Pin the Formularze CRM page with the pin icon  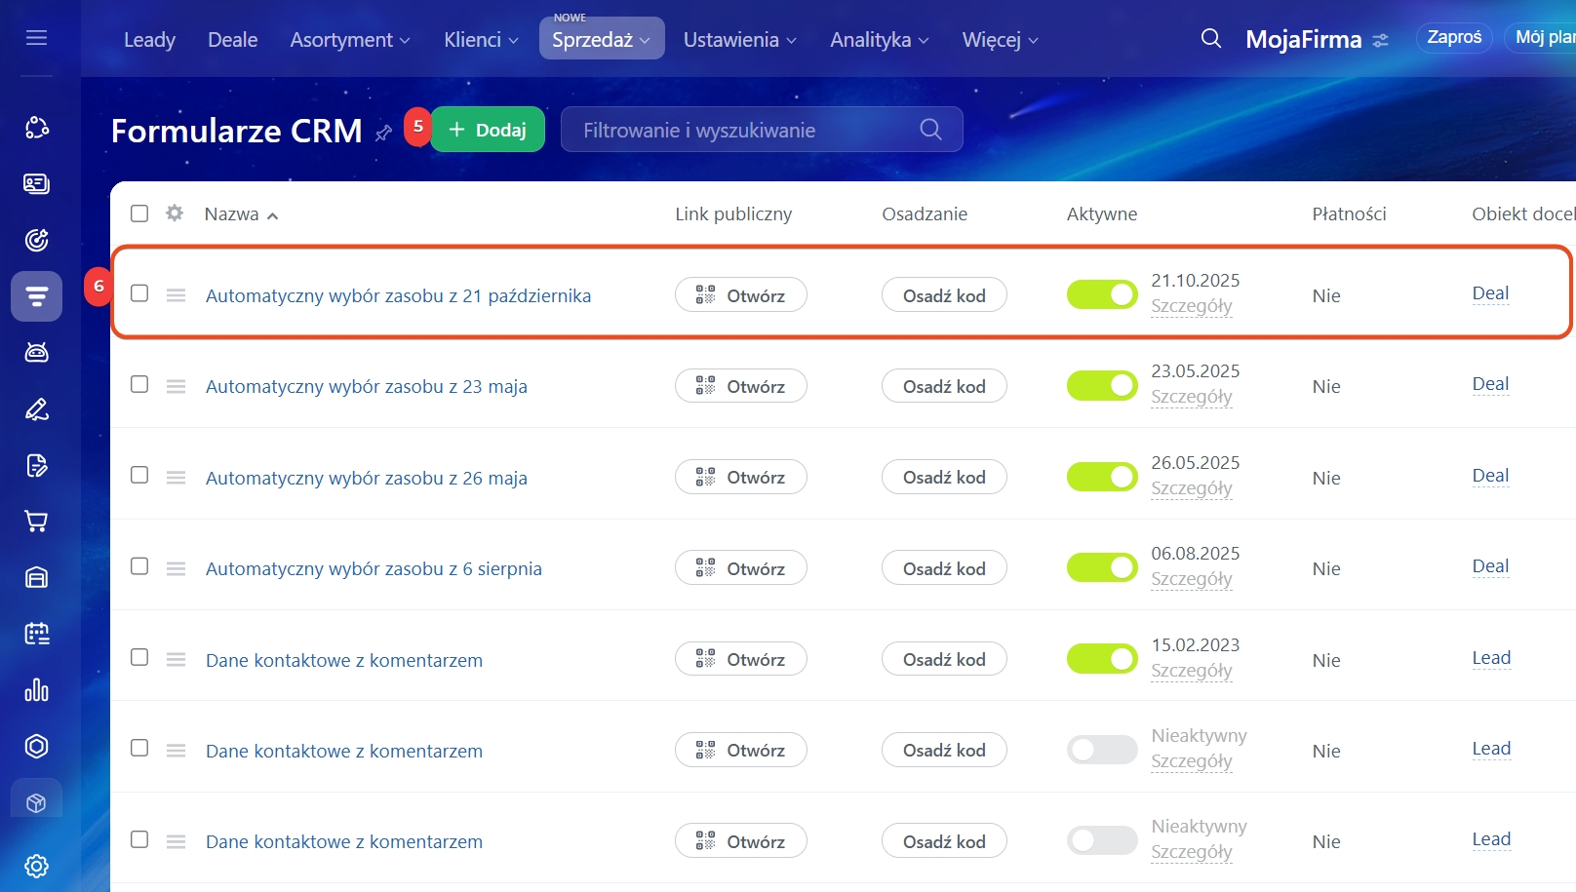click(x=383, y=133)
